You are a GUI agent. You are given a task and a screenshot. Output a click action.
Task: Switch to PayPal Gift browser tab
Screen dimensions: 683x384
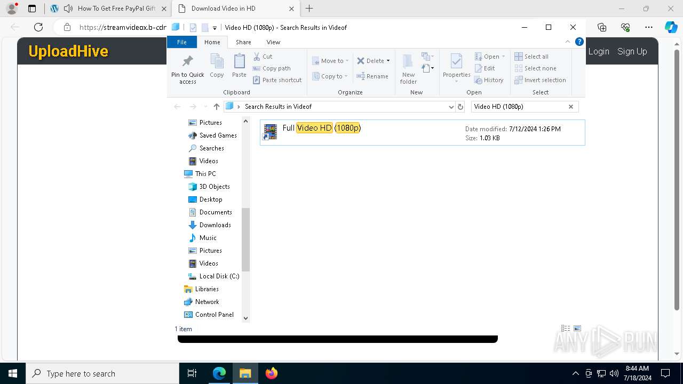click(108, 9)
